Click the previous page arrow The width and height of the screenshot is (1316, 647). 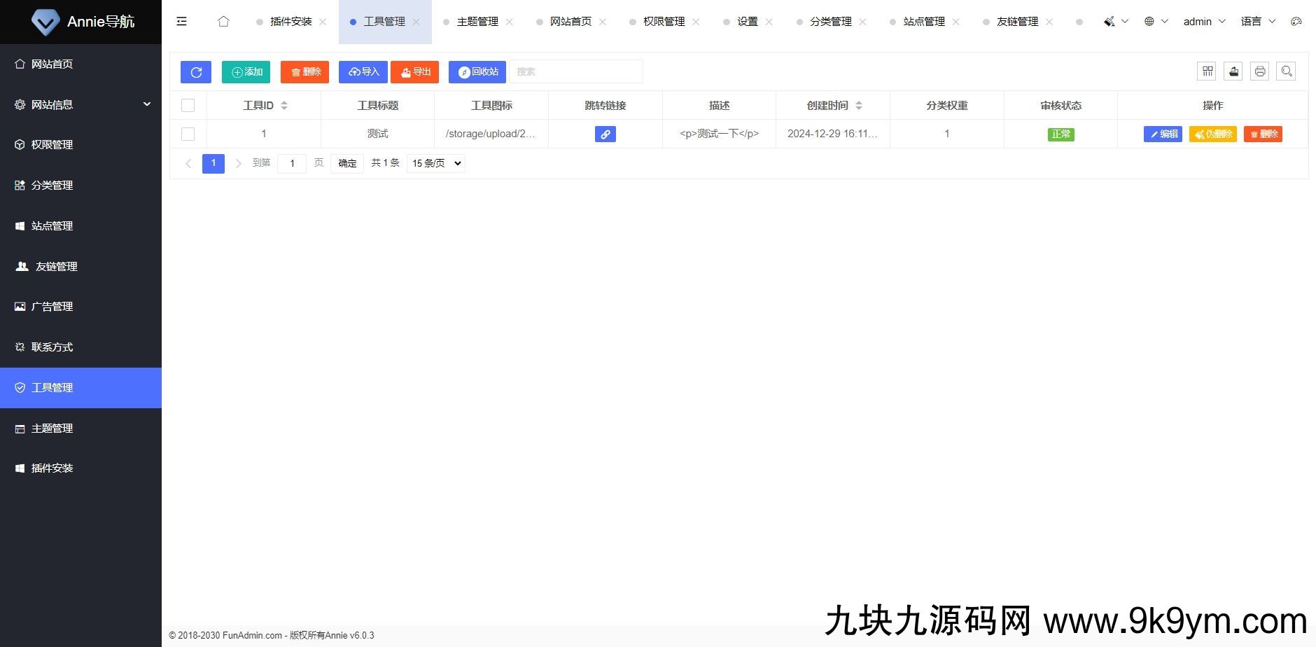[188, 163]
